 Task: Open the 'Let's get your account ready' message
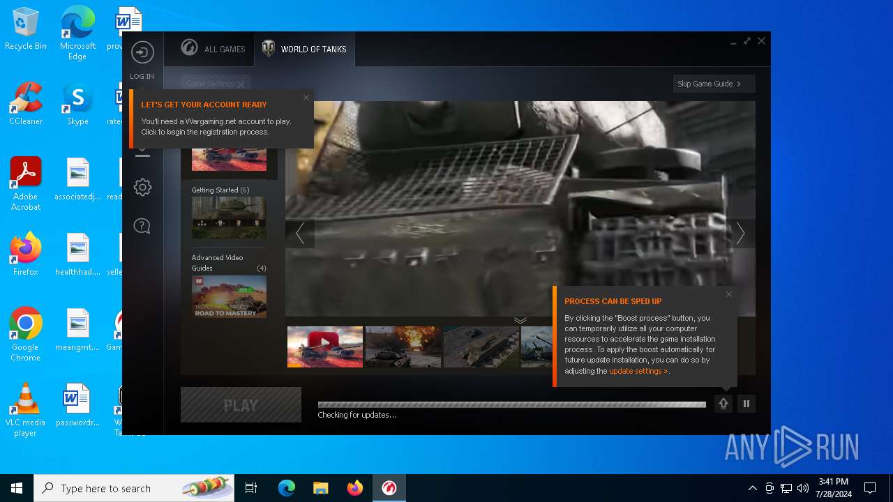pyautogui.click(x=221, y=119)
